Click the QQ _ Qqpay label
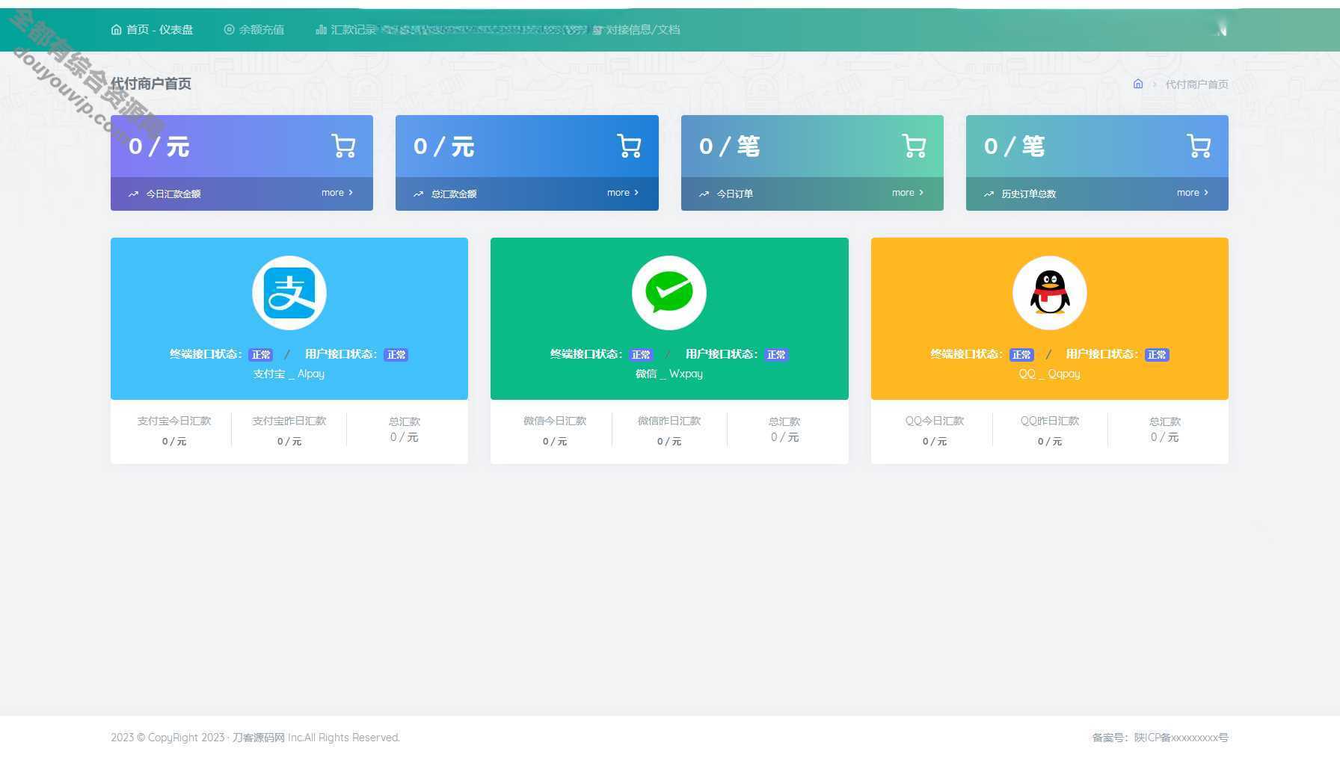 1050,374
